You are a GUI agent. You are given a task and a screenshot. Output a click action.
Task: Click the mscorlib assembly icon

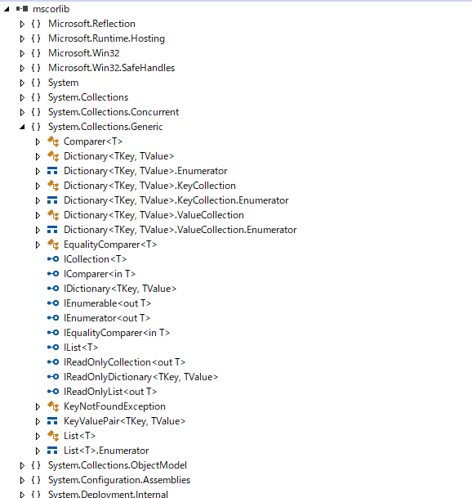pos(22,9)
